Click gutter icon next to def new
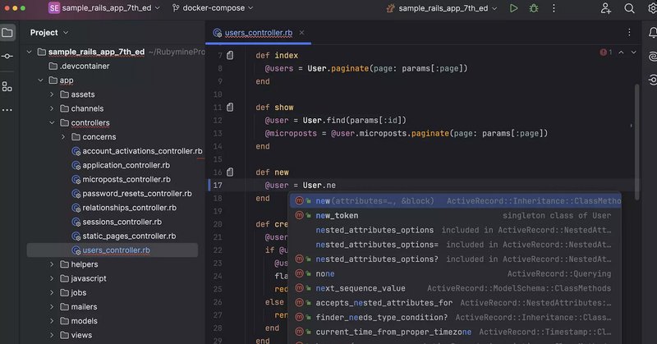The width and height of the screenshot is (657, 344). click(230, 172)
